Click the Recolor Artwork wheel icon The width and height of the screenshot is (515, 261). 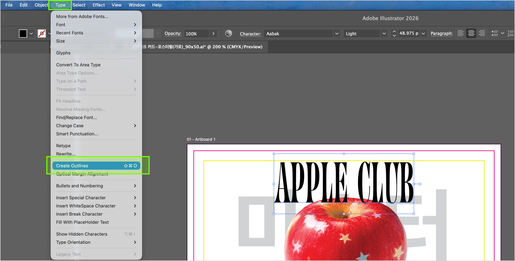[x=228, y=34]
